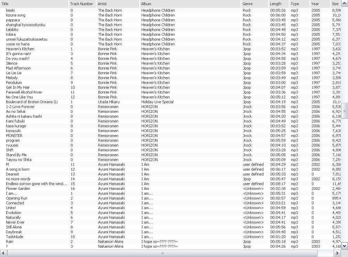Select 'Ashita ni kakaru hashi' track
Viewport: 348px width, 257px height.
[x=24, y=116]
